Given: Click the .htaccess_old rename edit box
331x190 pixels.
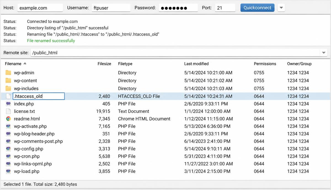Looking at the screenshot, I should click(39, 96).
